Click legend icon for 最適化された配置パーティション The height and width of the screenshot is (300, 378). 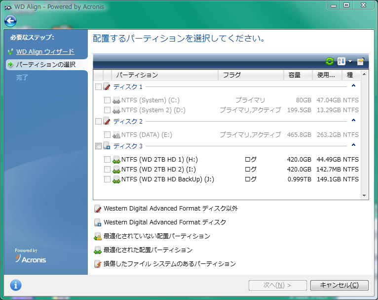(x=98, y=250)
